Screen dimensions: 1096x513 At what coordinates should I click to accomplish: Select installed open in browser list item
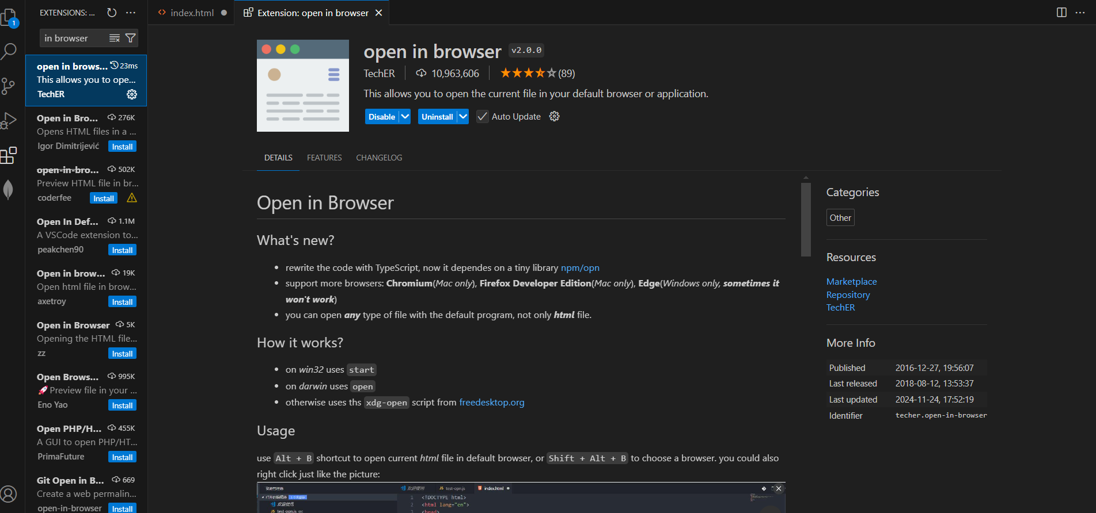coord(86,81)
